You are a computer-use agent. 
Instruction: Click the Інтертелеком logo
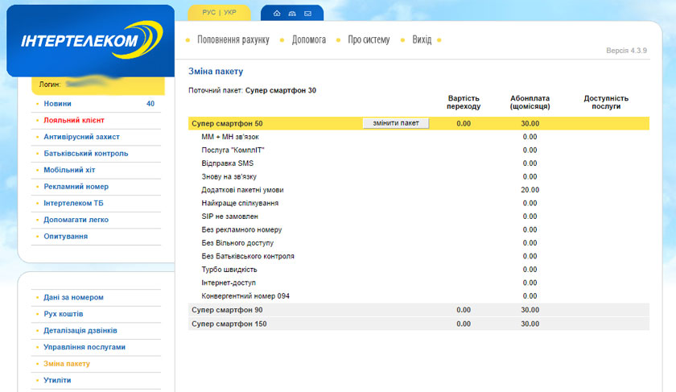pos(92,40)
